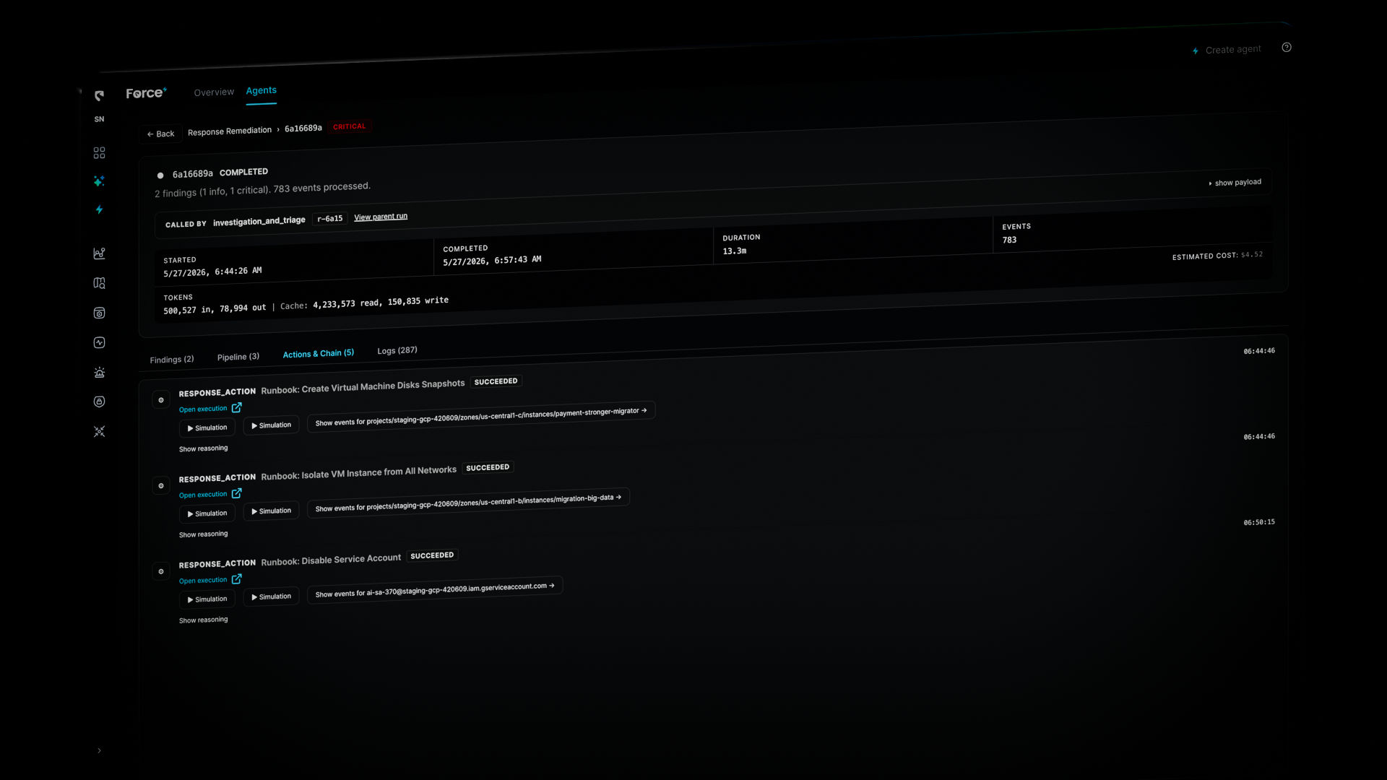This screenshot has height=780, width=1387.
Task: Select the Agents tab
Action: coord(261,90)
